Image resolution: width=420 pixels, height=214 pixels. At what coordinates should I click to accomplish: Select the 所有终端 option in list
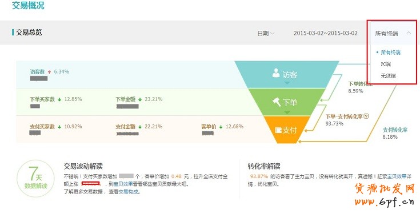point(390,53)
